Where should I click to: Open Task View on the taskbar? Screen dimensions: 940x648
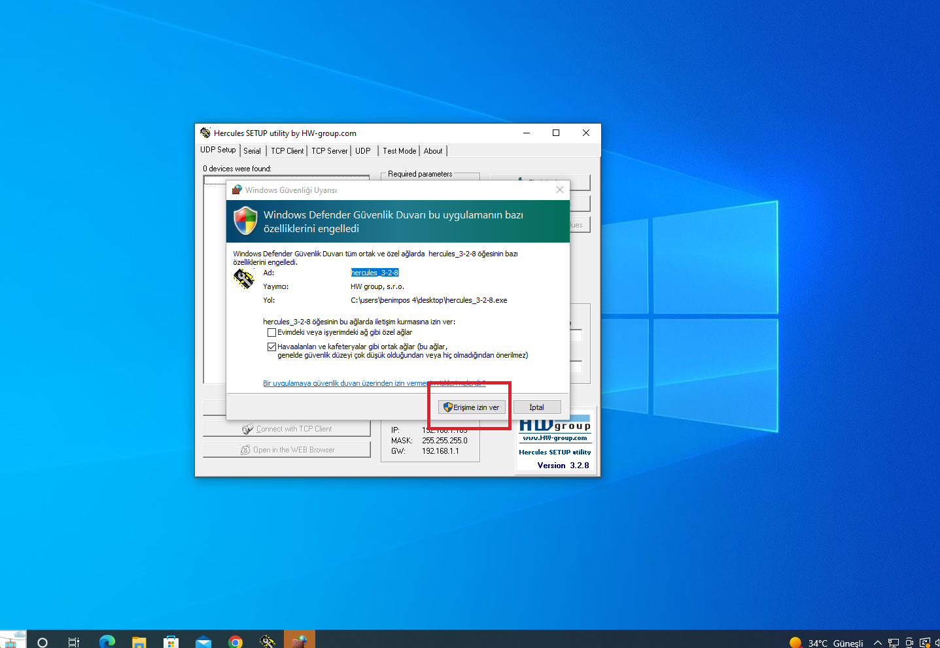click(x=74, y=642)
